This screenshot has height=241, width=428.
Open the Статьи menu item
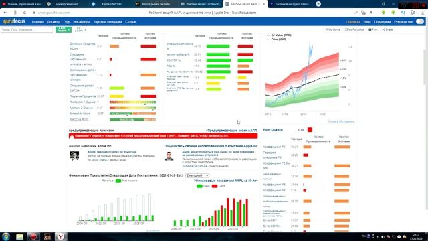[130, 22]
